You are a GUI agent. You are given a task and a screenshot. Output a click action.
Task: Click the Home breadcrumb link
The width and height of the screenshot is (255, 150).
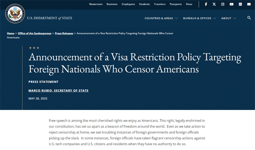tap(11, 33)
